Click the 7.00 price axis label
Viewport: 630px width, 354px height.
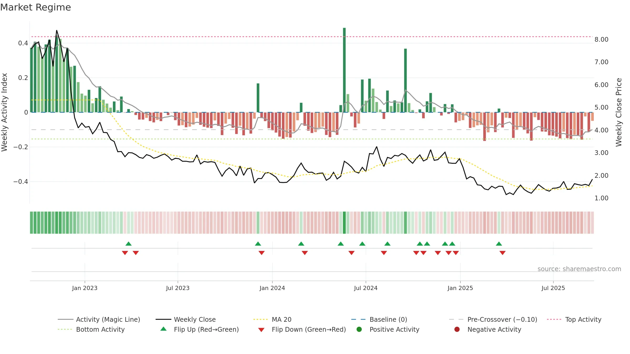tap(601, 62)
